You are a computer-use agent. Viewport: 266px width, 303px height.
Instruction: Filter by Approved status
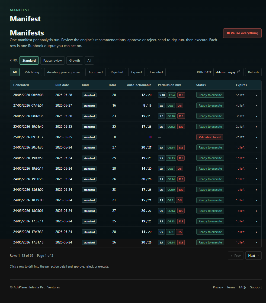click(95, 72)
